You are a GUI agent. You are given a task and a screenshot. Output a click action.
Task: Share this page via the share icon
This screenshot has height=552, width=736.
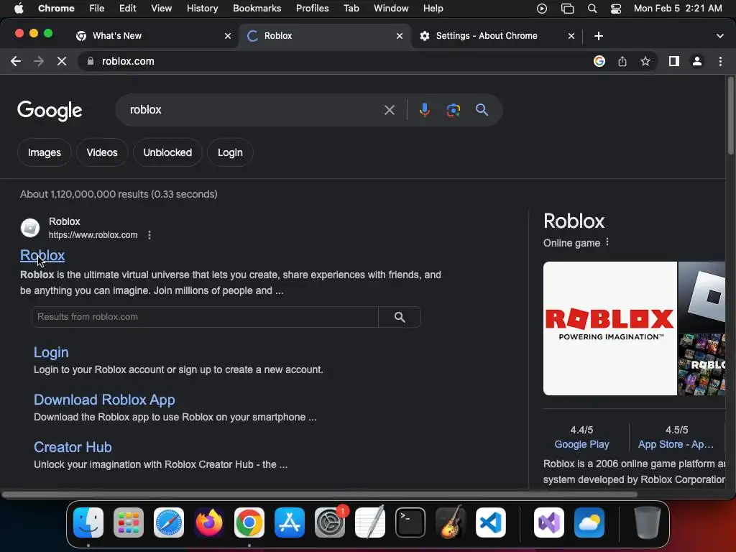(x=622, y=62)
